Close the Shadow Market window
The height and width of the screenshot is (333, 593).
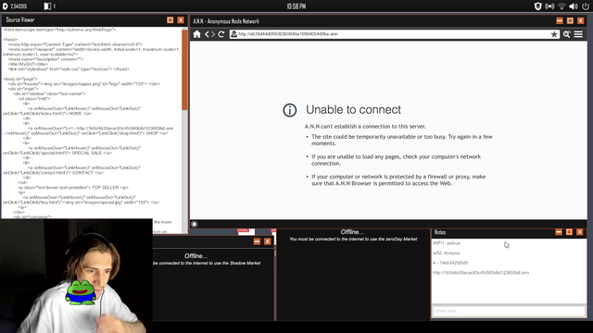(268, 241)
